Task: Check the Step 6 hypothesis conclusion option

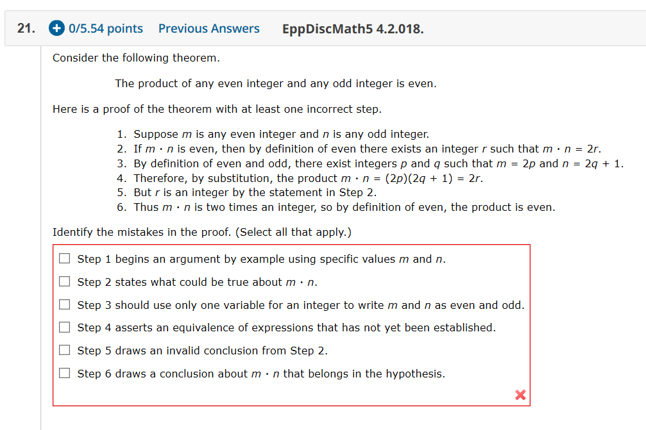Action: [64, 372]
